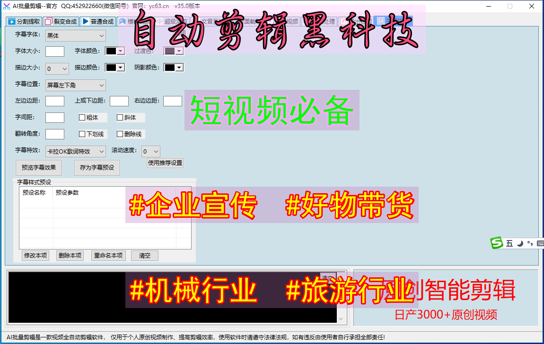544x344 pixels.
Task: Open the 字幕位置 dropdown showing 屏幕左下角
Action: [x=76, y=85]
